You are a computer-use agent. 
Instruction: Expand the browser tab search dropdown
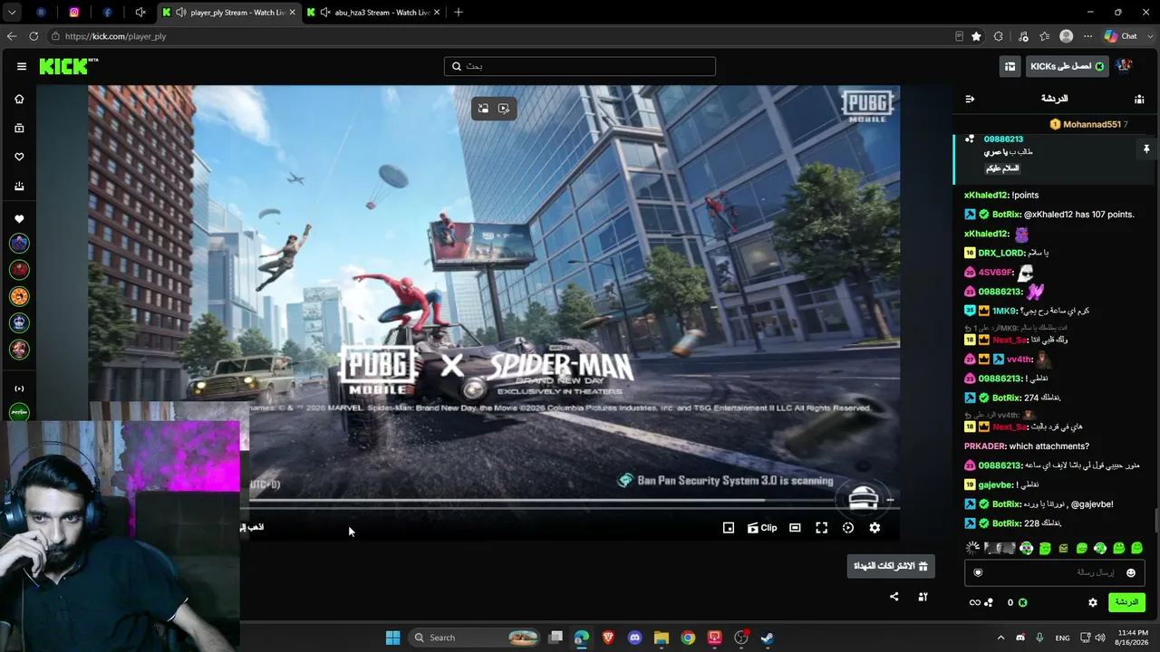click(x=12, y=13)
